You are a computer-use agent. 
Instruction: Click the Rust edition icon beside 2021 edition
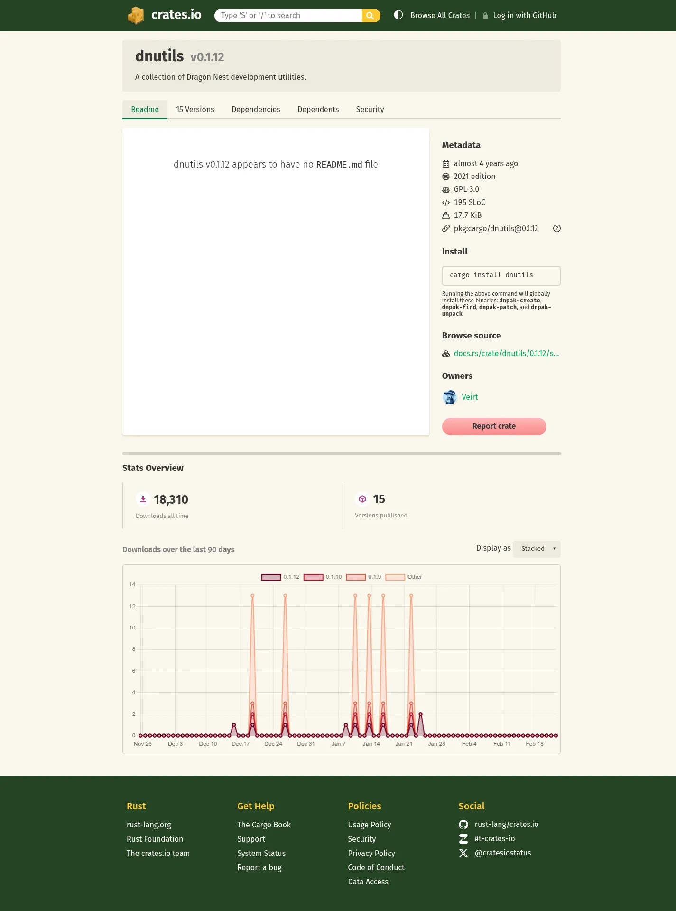(x=446, y=177)
